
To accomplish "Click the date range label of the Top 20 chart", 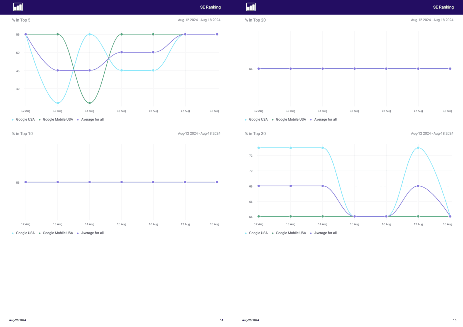I will coord(432,20).
